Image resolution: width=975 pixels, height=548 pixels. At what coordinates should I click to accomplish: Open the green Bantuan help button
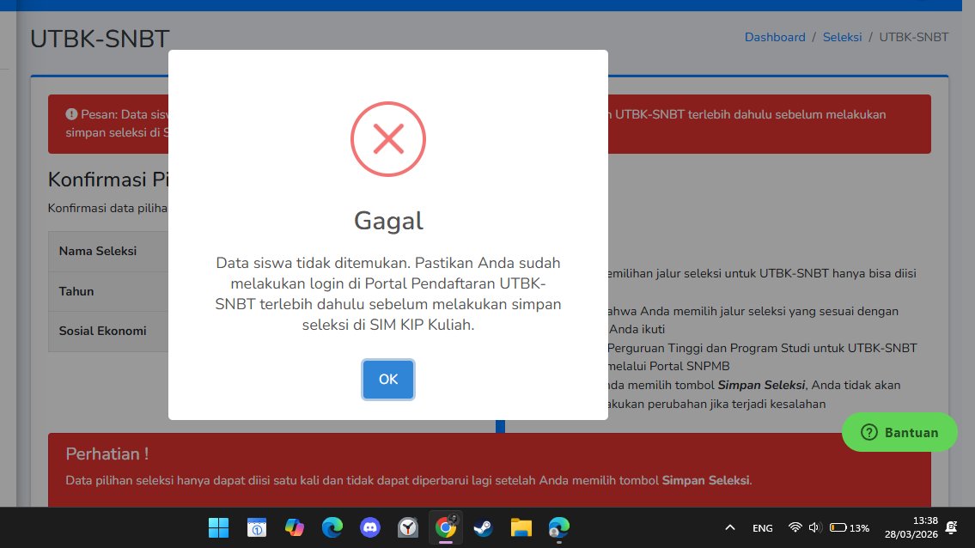click(899, 432)
